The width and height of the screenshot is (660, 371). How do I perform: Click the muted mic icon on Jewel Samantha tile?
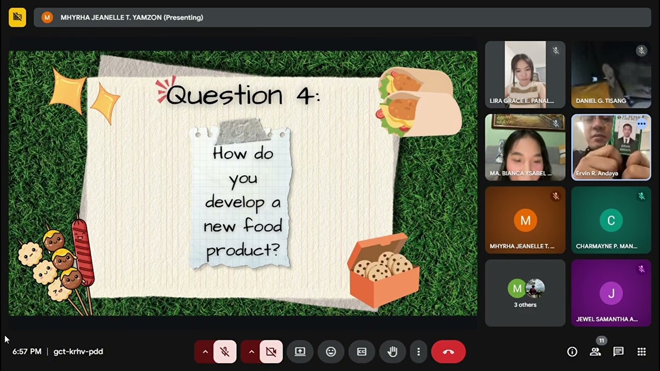[x=641, y=269]
